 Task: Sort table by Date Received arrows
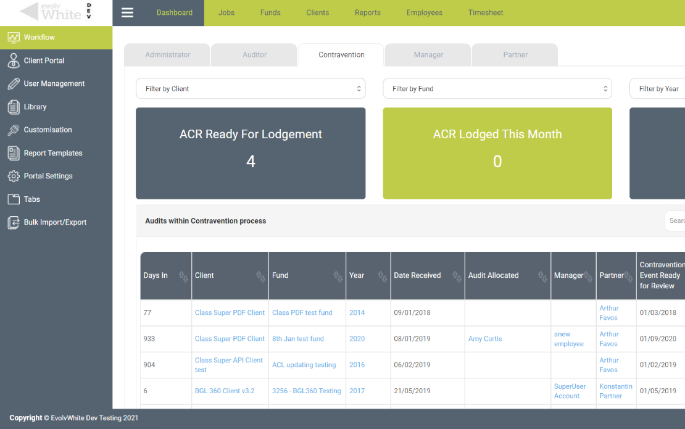457,276
